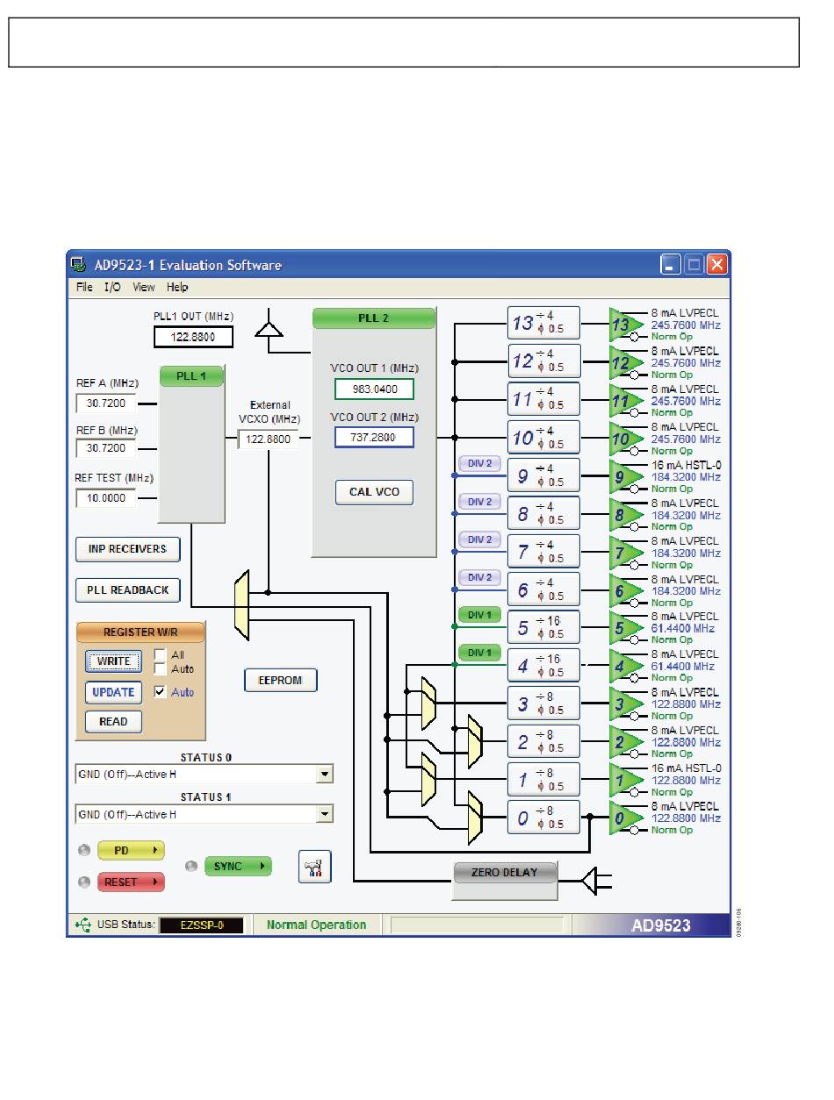Click the WRITE button
Viewport: 834px width, 1100px height.
pos(113,661)
